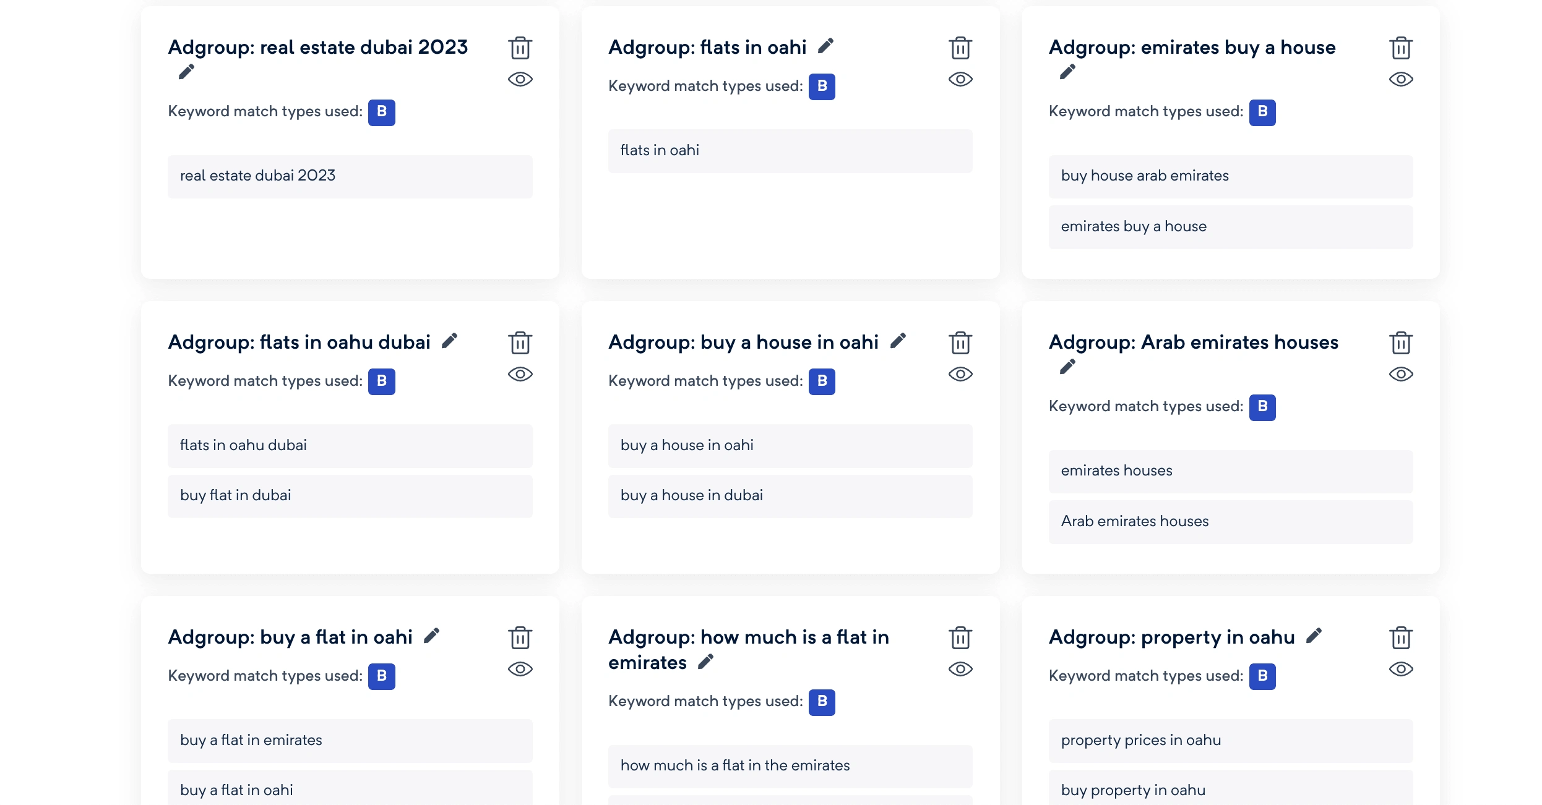Edit the 'Arab emirates houses' adgroup title

(1067, 367)
